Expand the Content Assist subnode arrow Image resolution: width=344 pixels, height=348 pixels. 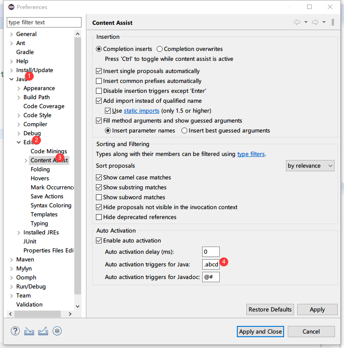coord(26,160)
